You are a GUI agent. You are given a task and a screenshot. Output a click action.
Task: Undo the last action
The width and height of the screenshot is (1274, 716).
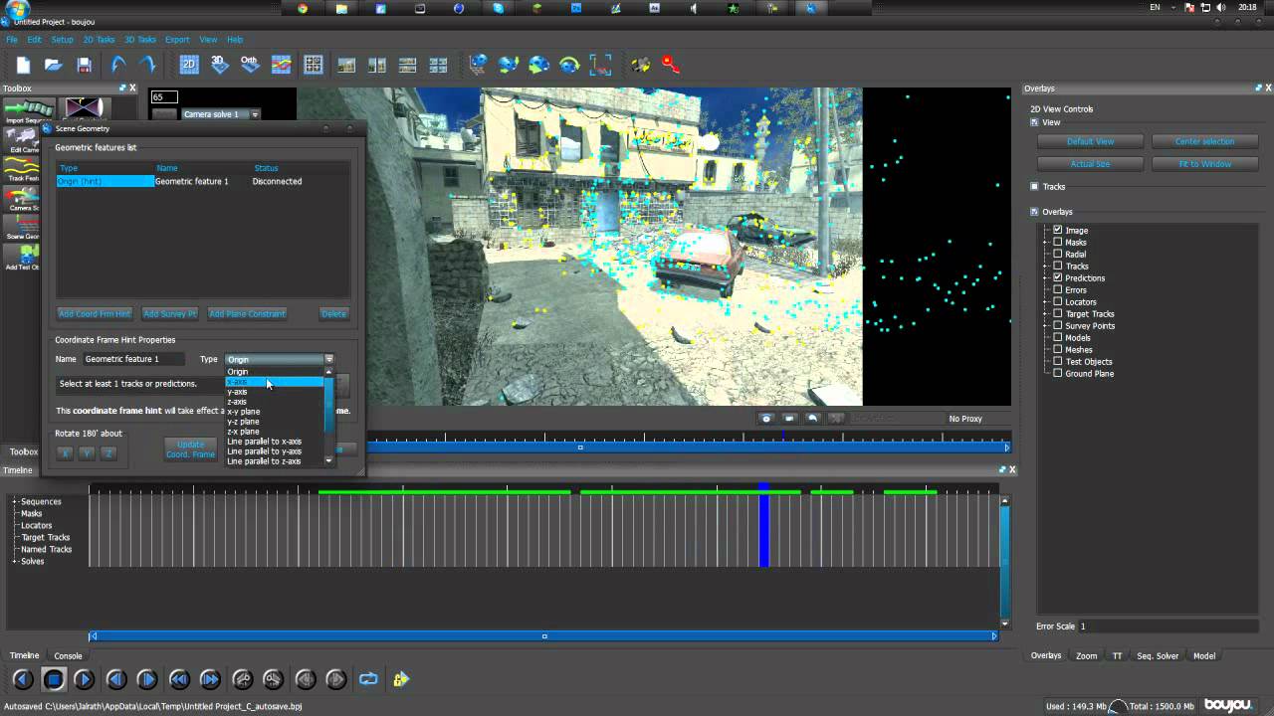tap(117, 66)
